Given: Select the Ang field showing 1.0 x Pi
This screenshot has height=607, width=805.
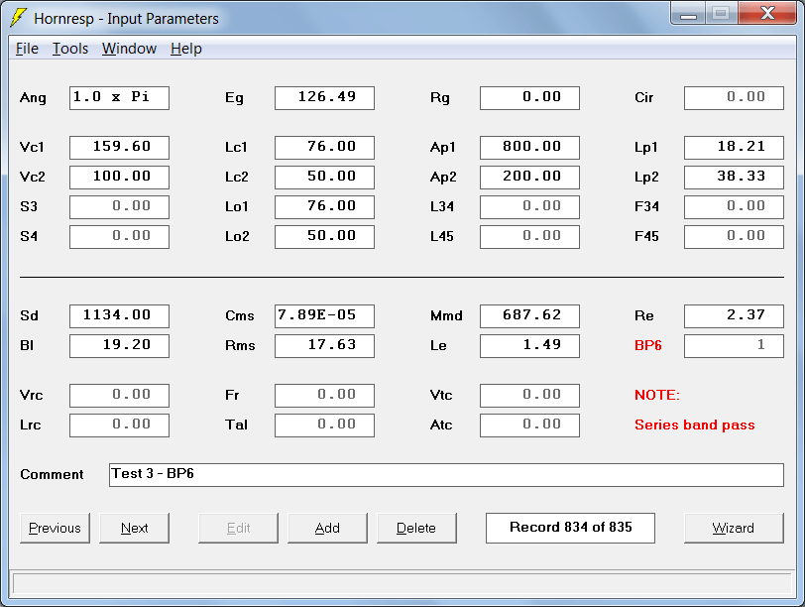Looking at the screenshot, I should point(119,98).
